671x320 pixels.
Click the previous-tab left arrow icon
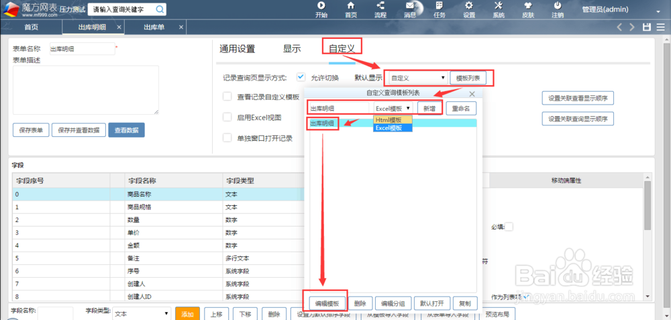pos(619,27)
